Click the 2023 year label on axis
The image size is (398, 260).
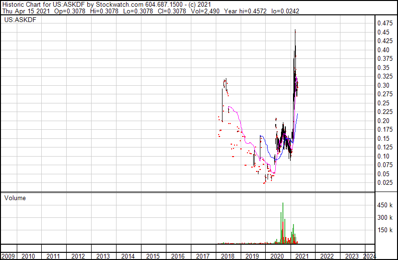[x=352, y=256]
